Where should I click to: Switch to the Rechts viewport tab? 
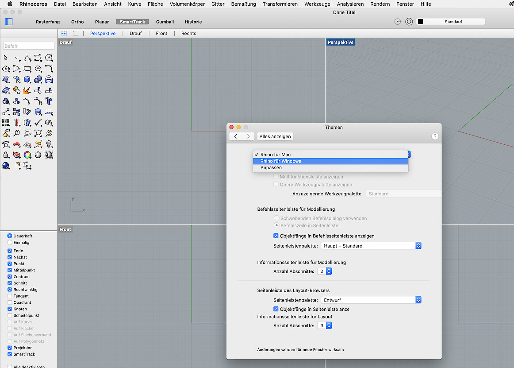tap(188, 33)
